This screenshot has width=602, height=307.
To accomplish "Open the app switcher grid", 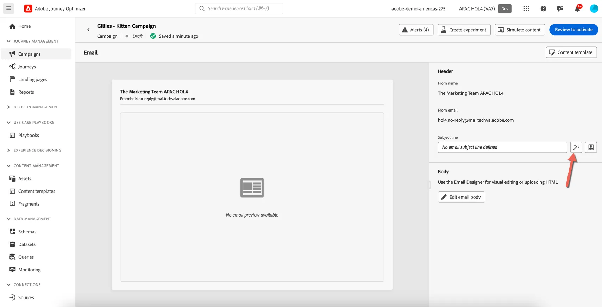I will [526, 8].
